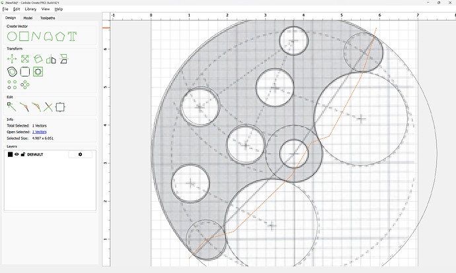Viewport: 456px width, 273px height.
Task: Switch to the Toolpaths tab
Action: [48, 18]
